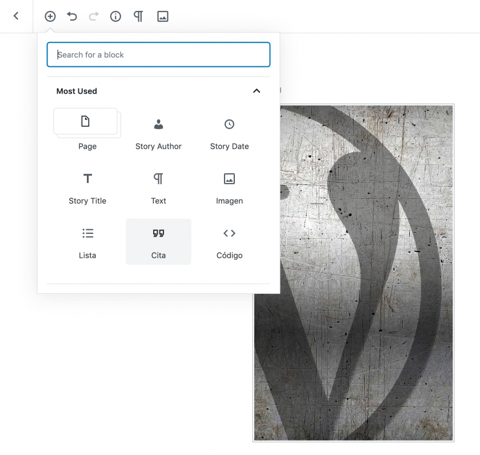Viewport: 480px width, 455px height.
Task: Click the paragraph pilcrow icon in toolbar
Action: pos(138,16)
